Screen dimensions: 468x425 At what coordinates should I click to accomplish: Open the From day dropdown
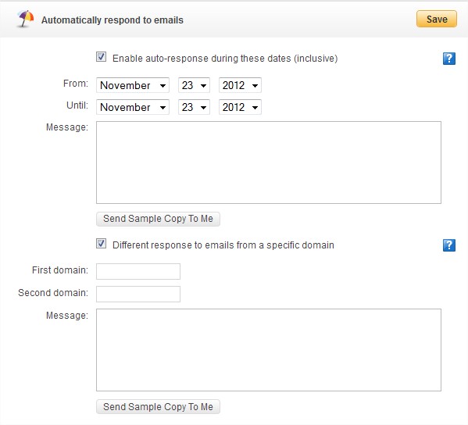[x=194, y=85]
